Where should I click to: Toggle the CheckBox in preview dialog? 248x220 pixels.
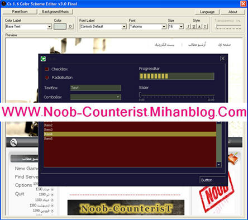point(47,69)
